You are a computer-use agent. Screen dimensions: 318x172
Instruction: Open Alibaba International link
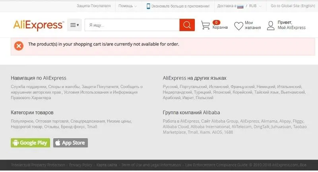[x=210, y=127]
